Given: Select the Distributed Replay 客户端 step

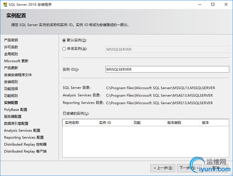Looking at the screenshot, I should click(x=25, y=151).
